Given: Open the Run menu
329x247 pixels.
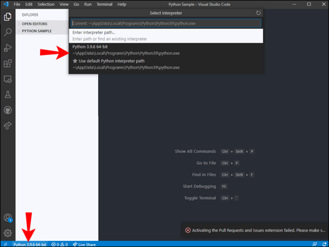Looking at the screenshot, I should tap(88, 4).
